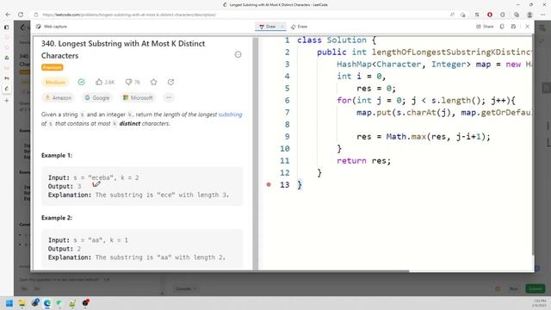Open Microsoft Edge from the taskbar
Viewport: 551px width, 310px height.
click(x=47, y=303)
